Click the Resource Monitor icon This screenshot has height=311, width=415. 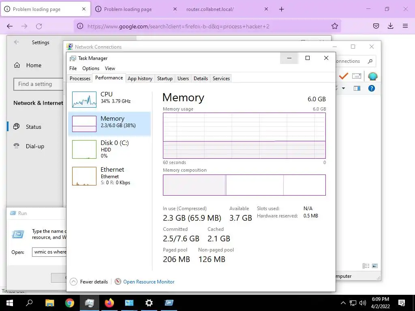point(118,282)
